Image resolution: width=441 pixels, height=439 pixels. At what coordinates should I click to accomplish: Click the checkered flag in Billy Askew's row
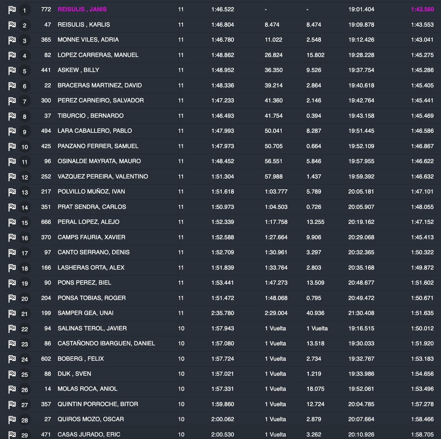pyautogui.click(x=12, y=71)
